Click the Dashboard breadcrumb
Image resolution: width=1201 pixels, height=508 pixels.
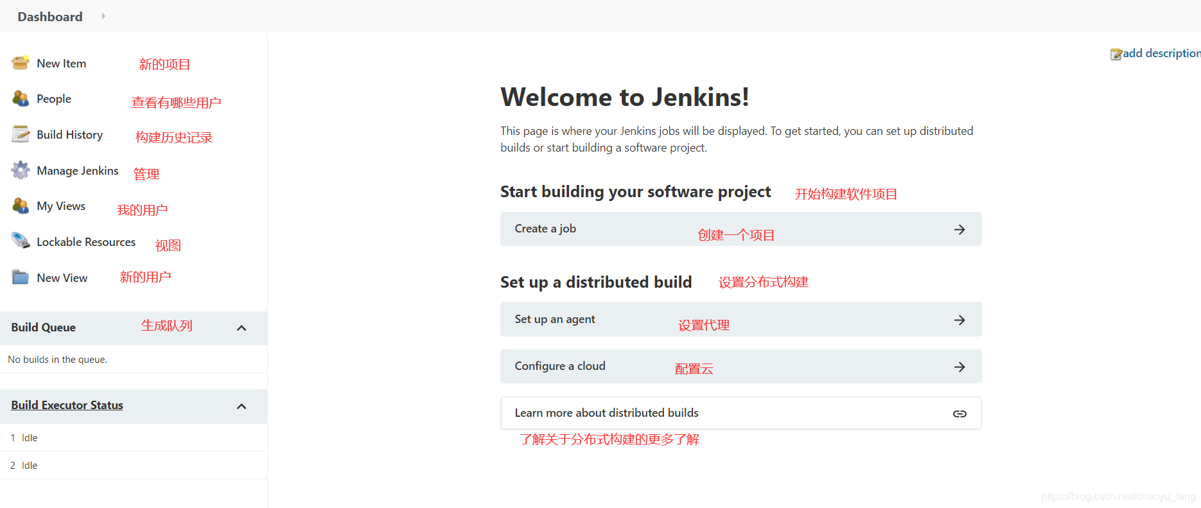point(50,17)
